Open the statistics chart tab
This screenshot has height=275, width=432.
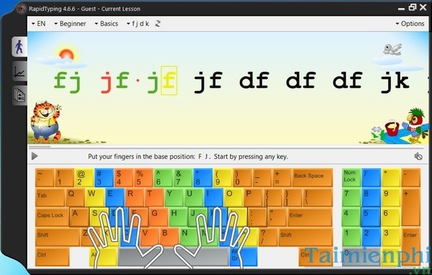19,72
